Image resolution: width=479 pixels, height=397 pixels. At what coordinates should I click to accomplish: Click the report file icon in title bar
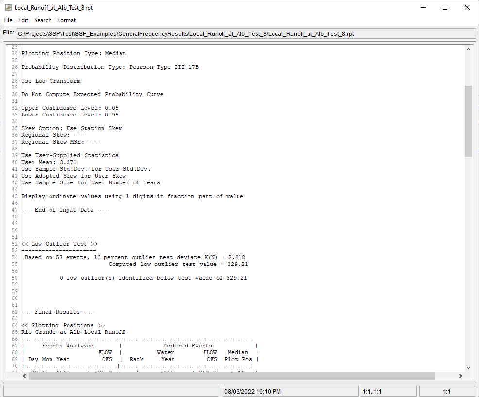(8, 8)
